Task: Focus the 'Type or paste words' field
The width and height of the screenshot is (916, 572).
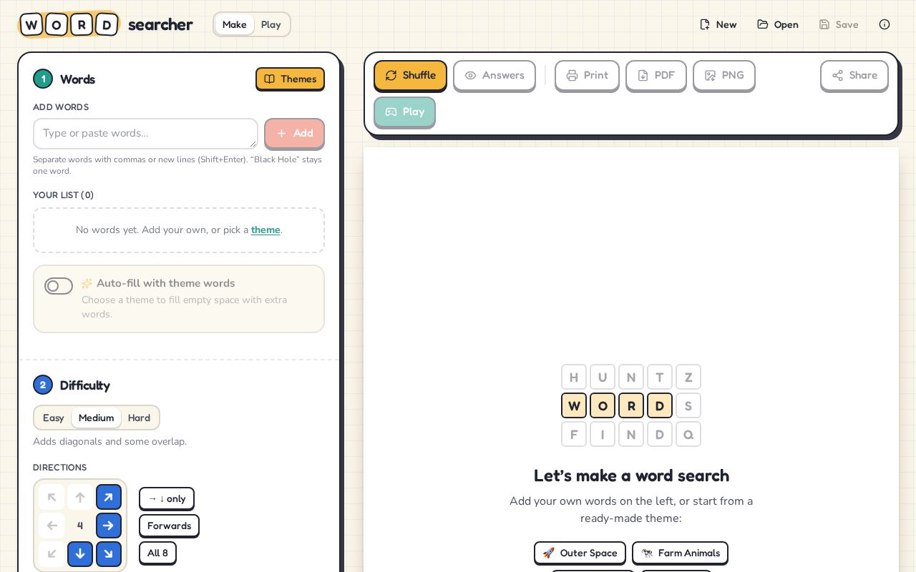Action: 145,134
